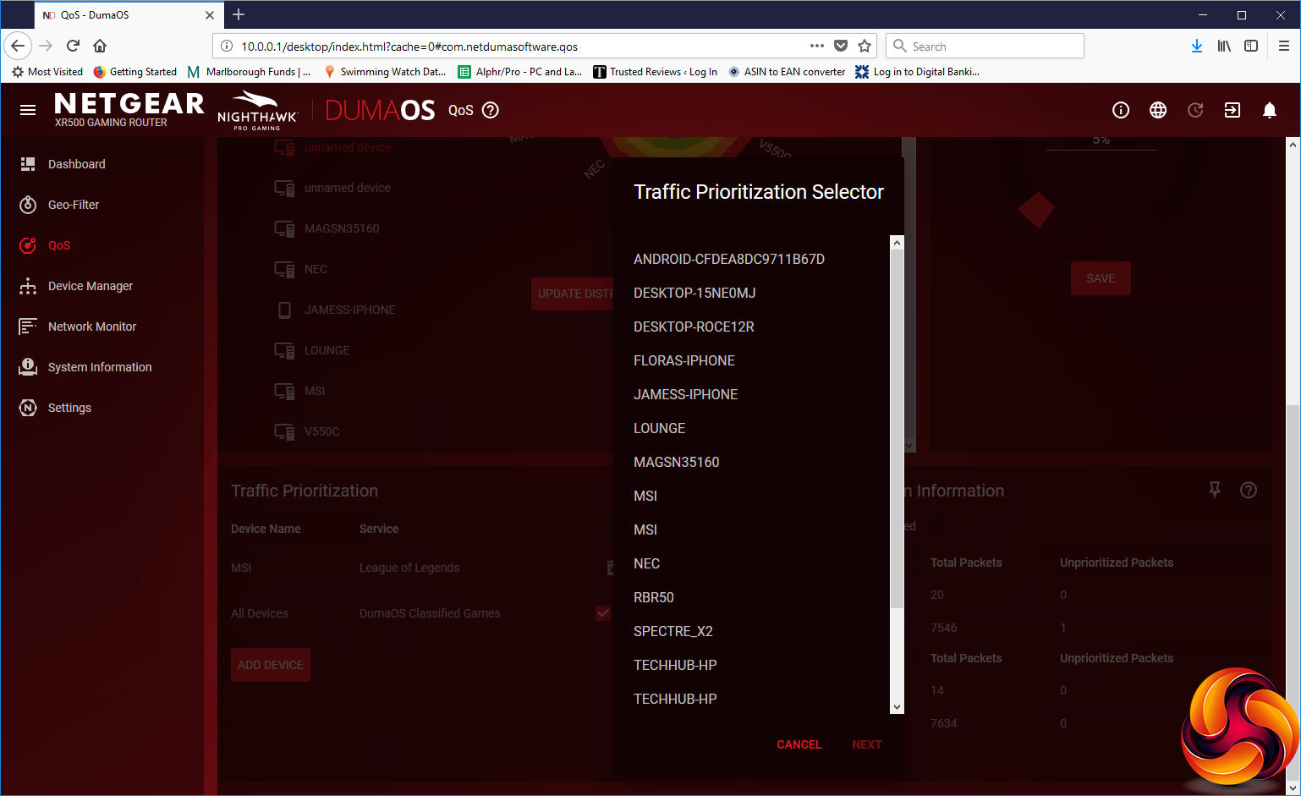Open the Firefox application menu
This screenshot has width=1301, height=796.
coord(1283,46)
